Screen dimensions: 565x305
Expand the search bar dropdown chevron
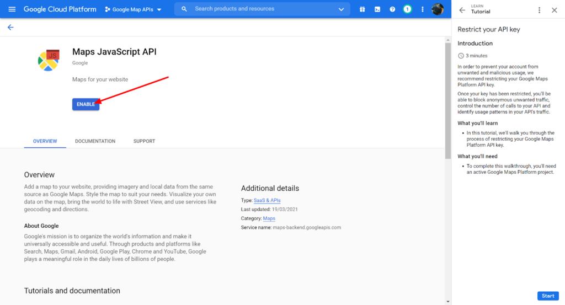pos(341,9)
